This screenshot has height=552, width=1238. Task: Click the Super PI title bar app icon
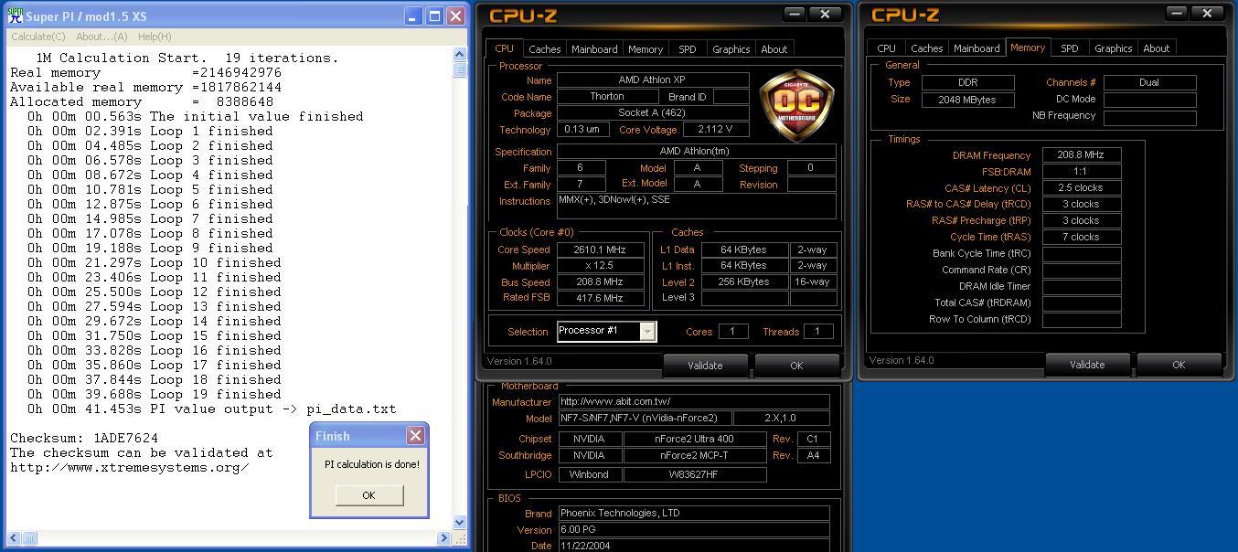tap(16, 16)
